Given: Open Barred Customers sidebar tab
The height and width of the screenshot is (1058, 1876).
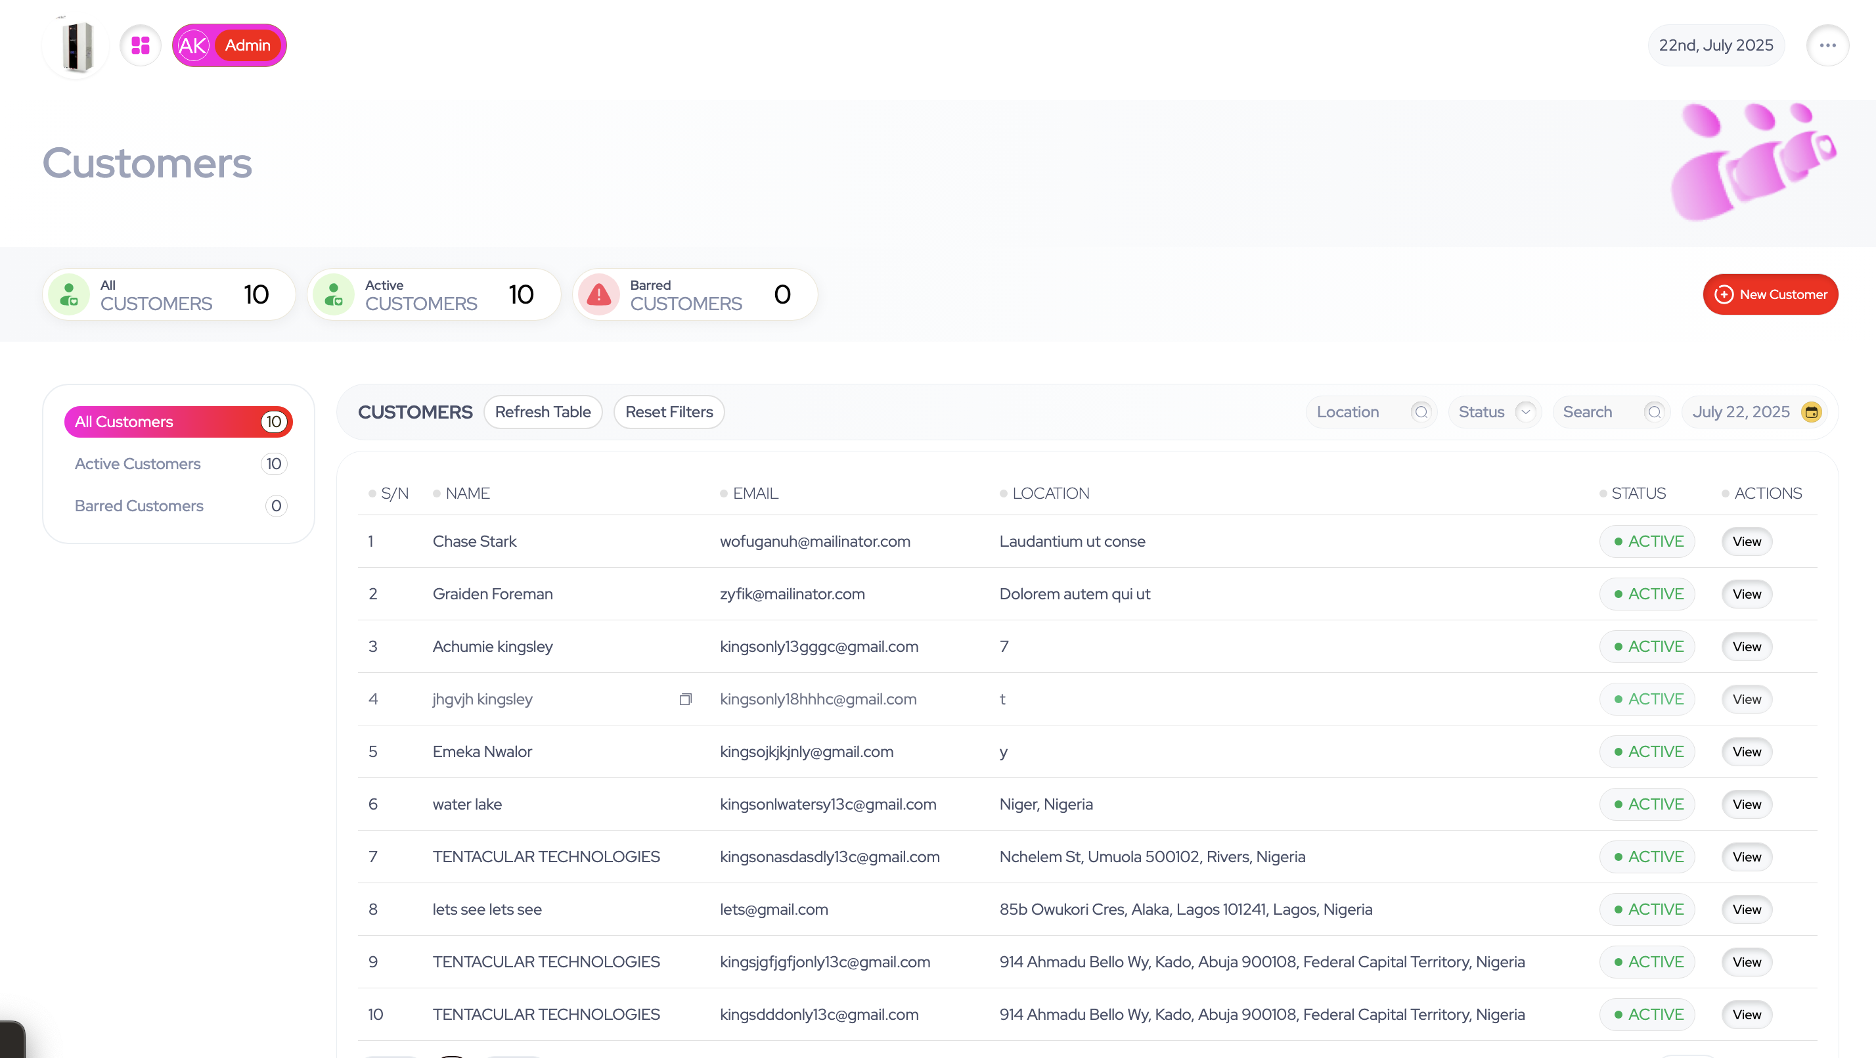Looking at the screenshot, I should pyautogui.click(x=139, y=506).
